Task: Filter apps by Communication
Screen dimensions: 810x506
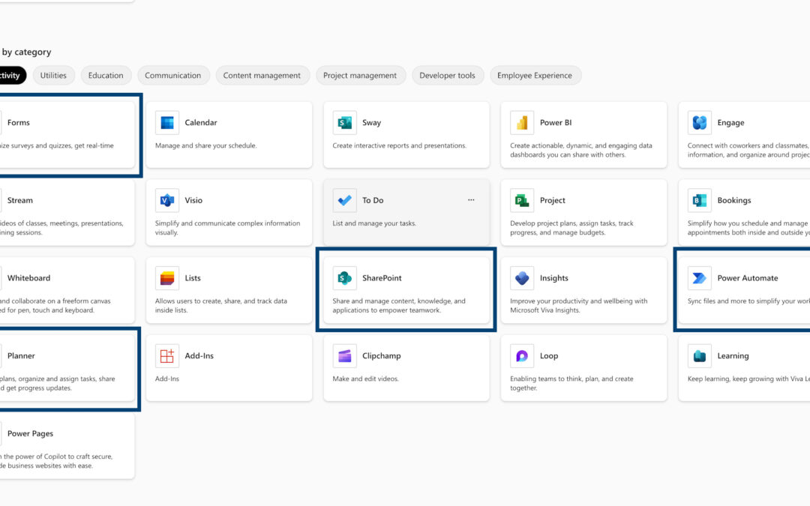Action: (173, 76)
